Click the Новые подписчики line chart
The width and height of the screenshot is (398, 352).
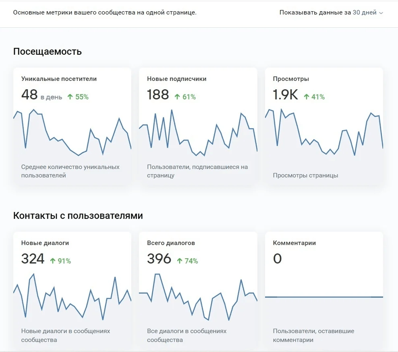pyautogui.click(x=198, y=132)
